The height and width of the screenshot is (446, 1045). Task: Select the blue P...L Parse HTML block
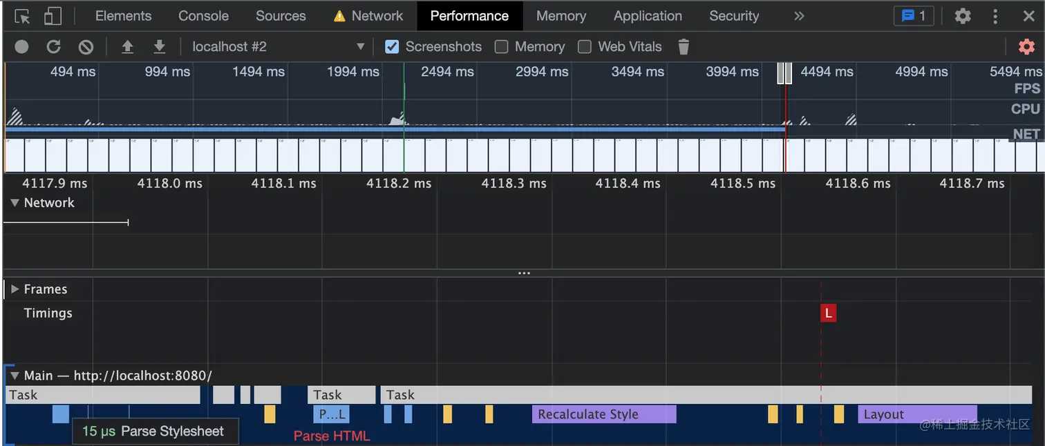331,414
